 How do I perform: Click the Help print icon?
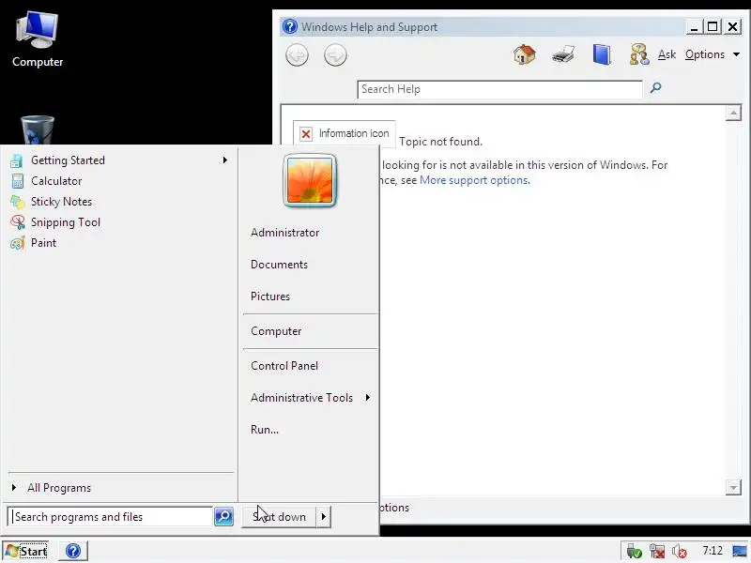click(562, 54)
